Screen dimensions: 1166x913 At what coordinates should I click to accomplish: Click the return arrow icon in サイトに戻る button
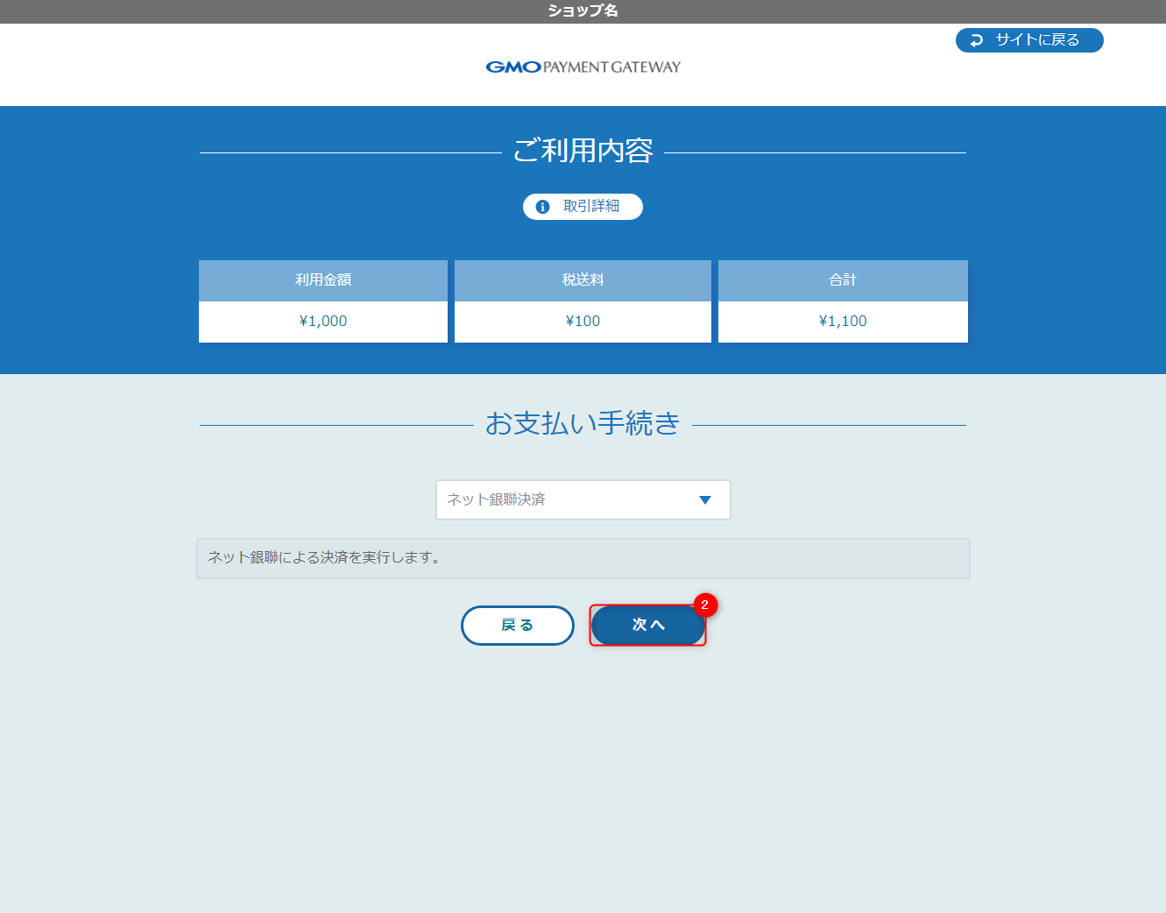977,39
